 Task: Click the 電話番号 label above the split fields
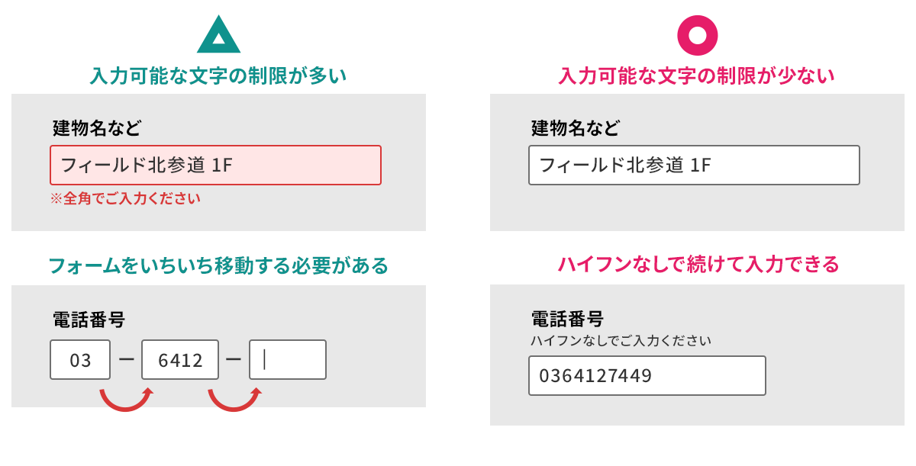[89, 319]
